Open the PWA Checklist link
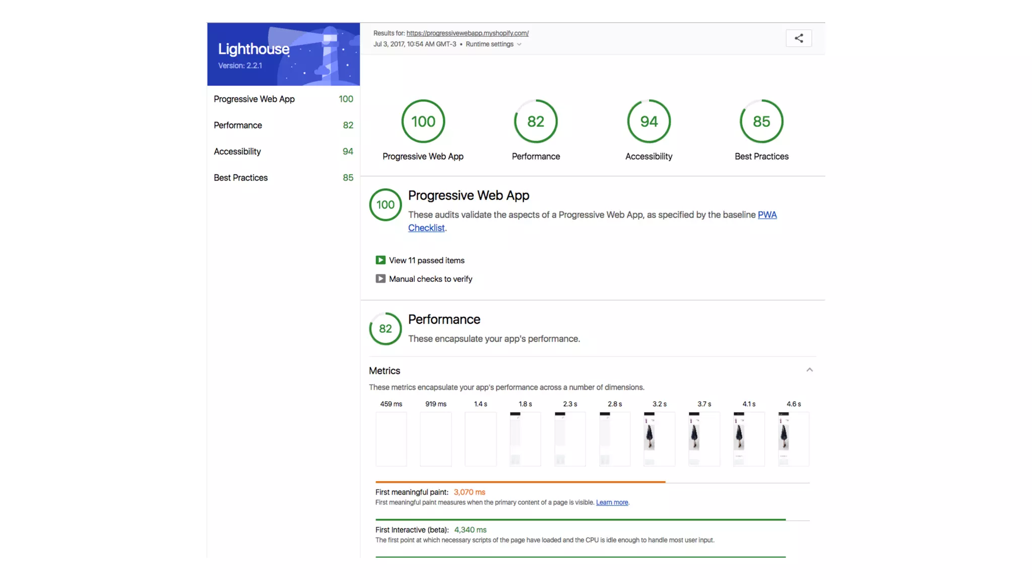The width and height of the screenshot is (1032, 580). (767, 215)
